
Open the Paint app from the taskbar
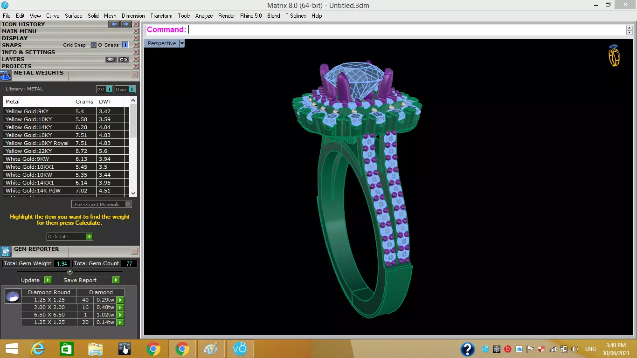211,349
